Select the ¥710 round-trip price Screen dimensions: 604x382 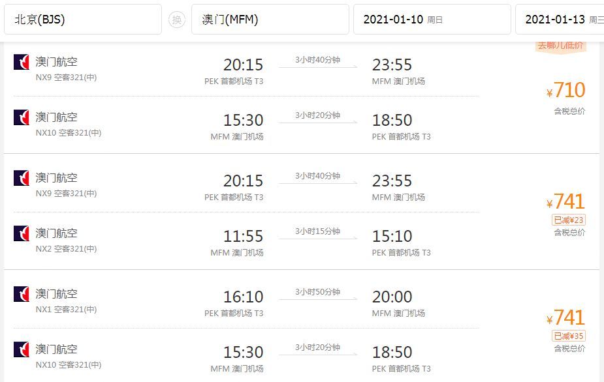(566, 91)
